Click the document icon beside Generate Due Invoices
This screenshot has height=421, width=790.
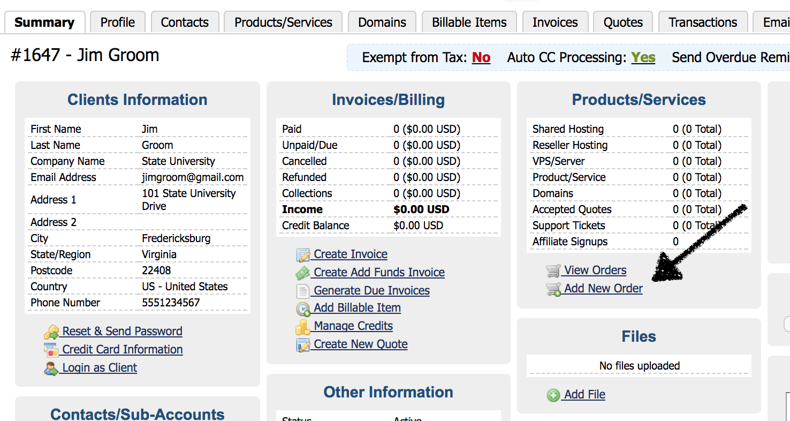tap(303, 291)
